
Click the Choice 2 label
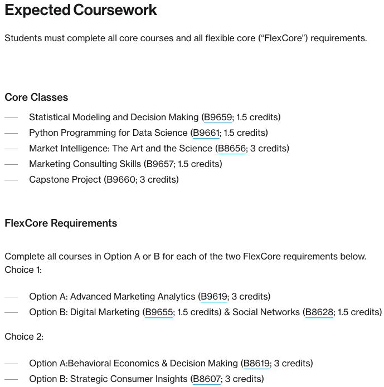tap(24, 337)
